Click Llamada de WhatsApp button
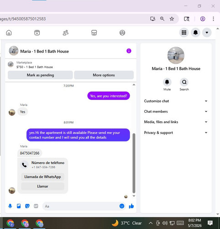 pos(42,177)
